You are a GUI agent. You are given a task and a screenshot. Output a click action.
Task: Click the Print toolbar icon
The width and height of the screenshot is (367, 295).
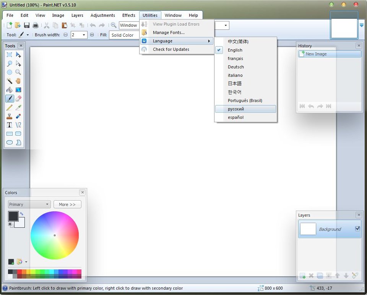35,25
